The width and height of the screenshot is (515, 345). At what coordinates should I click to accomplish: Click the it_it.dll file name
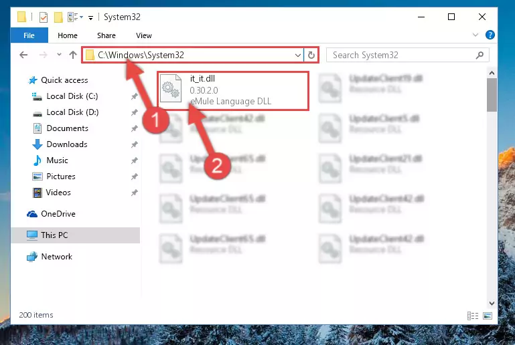coord(202,79)
